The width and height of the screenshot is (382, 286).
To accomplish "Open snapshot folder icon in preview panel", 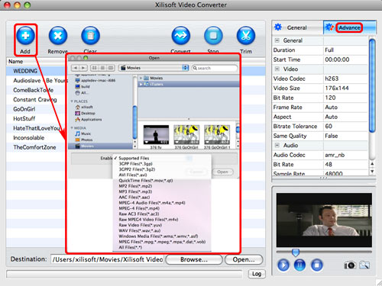I will (x=364, y=265).
